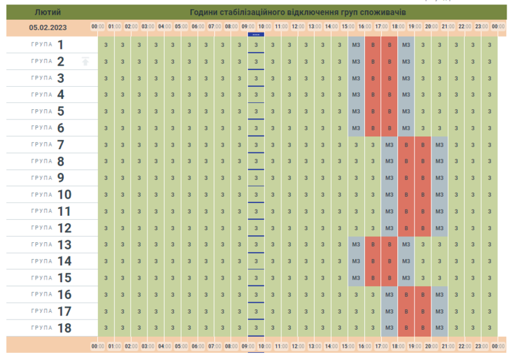The height and width of the screenshot is (358, 515).
Task: Click red В cell for Група 1 at 16:00
Action: 373,45
